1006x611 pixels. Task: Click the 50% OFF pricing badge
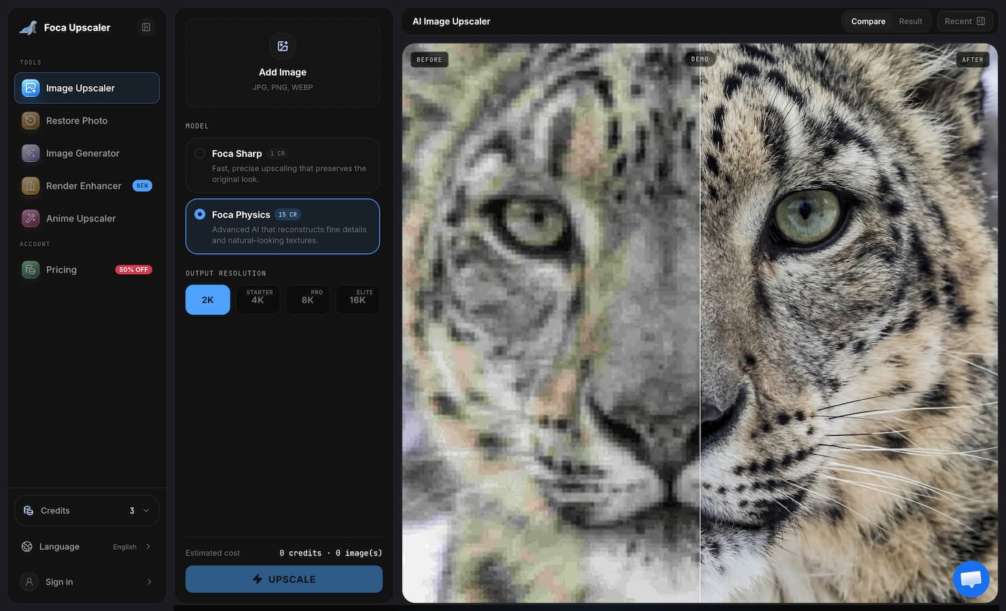tap(134, 270)
